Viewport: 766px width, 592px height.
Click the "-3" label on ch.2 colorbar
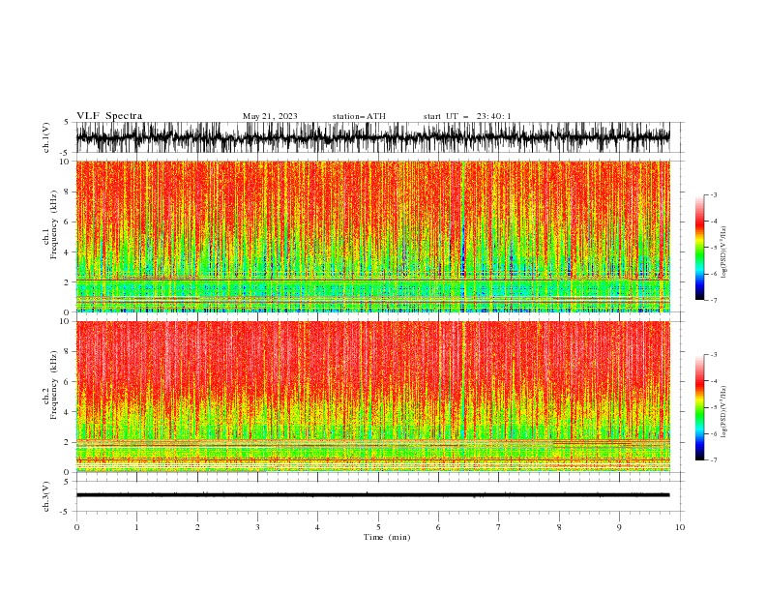[x=713, y=355]
